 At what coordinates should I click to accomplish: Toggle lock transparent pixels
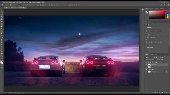[149, 62]
